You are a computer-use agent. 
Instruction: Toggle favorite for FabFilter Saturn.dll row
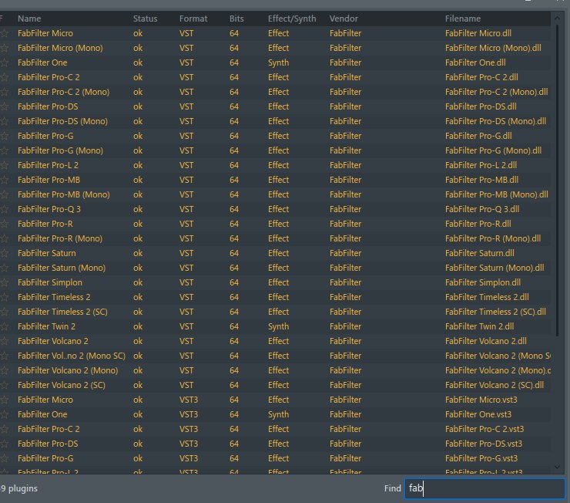point(4,253)
